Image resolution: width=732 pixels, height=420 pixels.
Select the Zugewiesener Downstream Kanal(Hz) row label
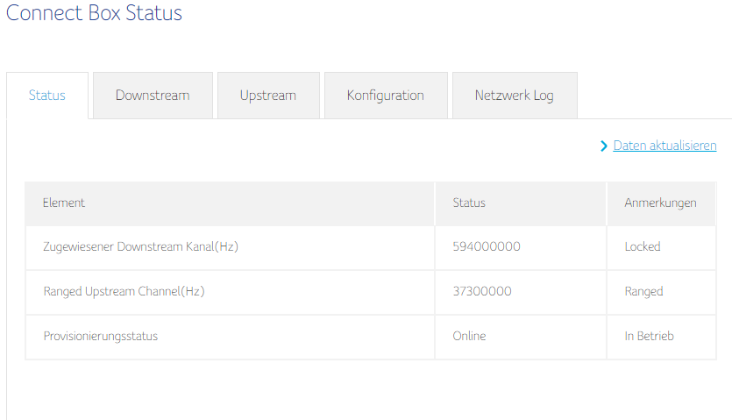pos(140,247)
